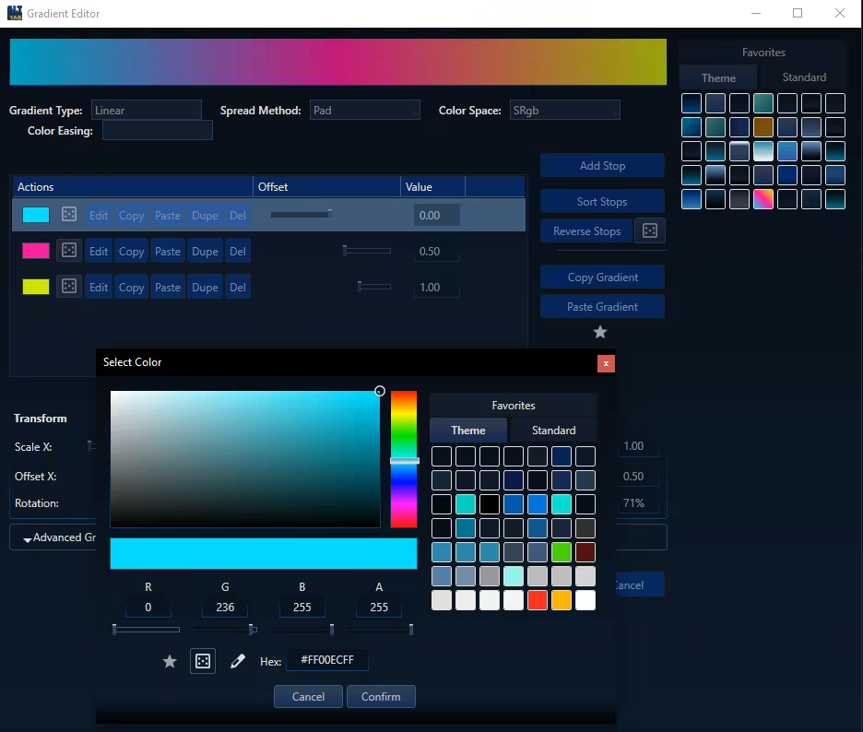Click the favorite star in Select Color dialog
Screen dimensions: 863x732
[170, 661]
